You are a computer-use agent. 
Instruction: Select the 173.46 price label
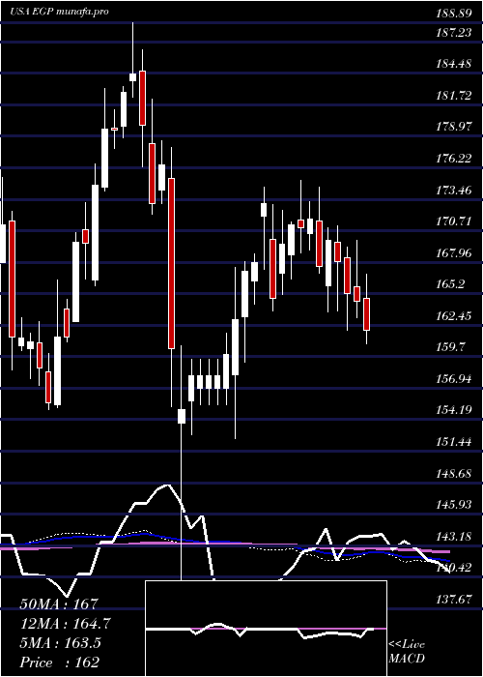point(453,190)
